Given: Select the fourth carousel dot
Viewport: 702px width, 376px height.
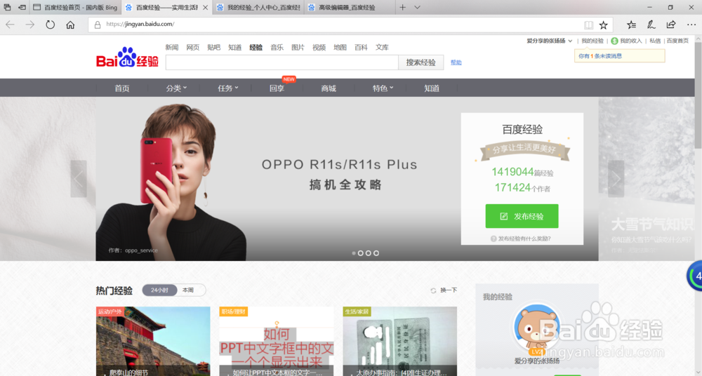Looking at the screenshot, I should pyautogui.click(x=376, y=253).
